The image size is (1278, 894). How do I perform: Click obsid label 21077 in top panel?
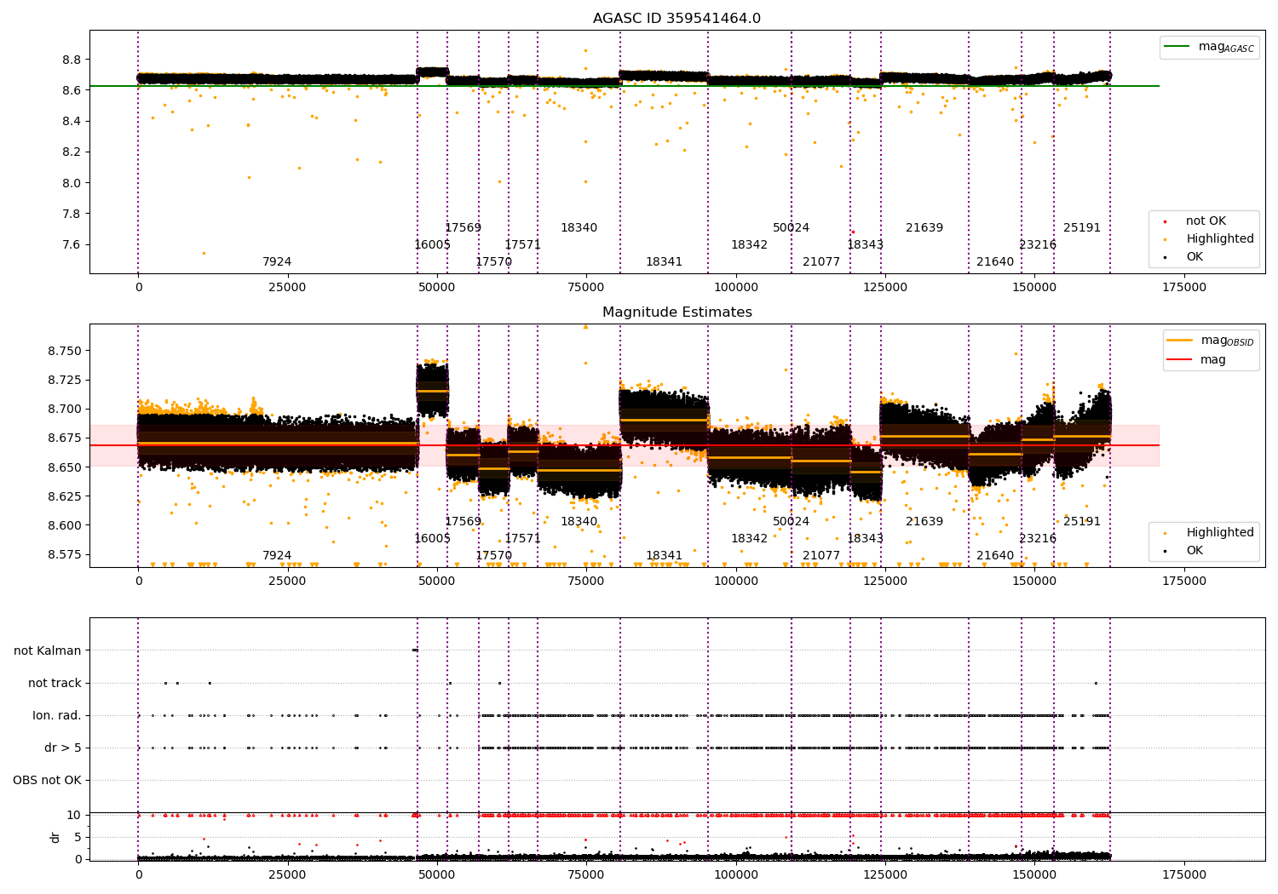821,262
